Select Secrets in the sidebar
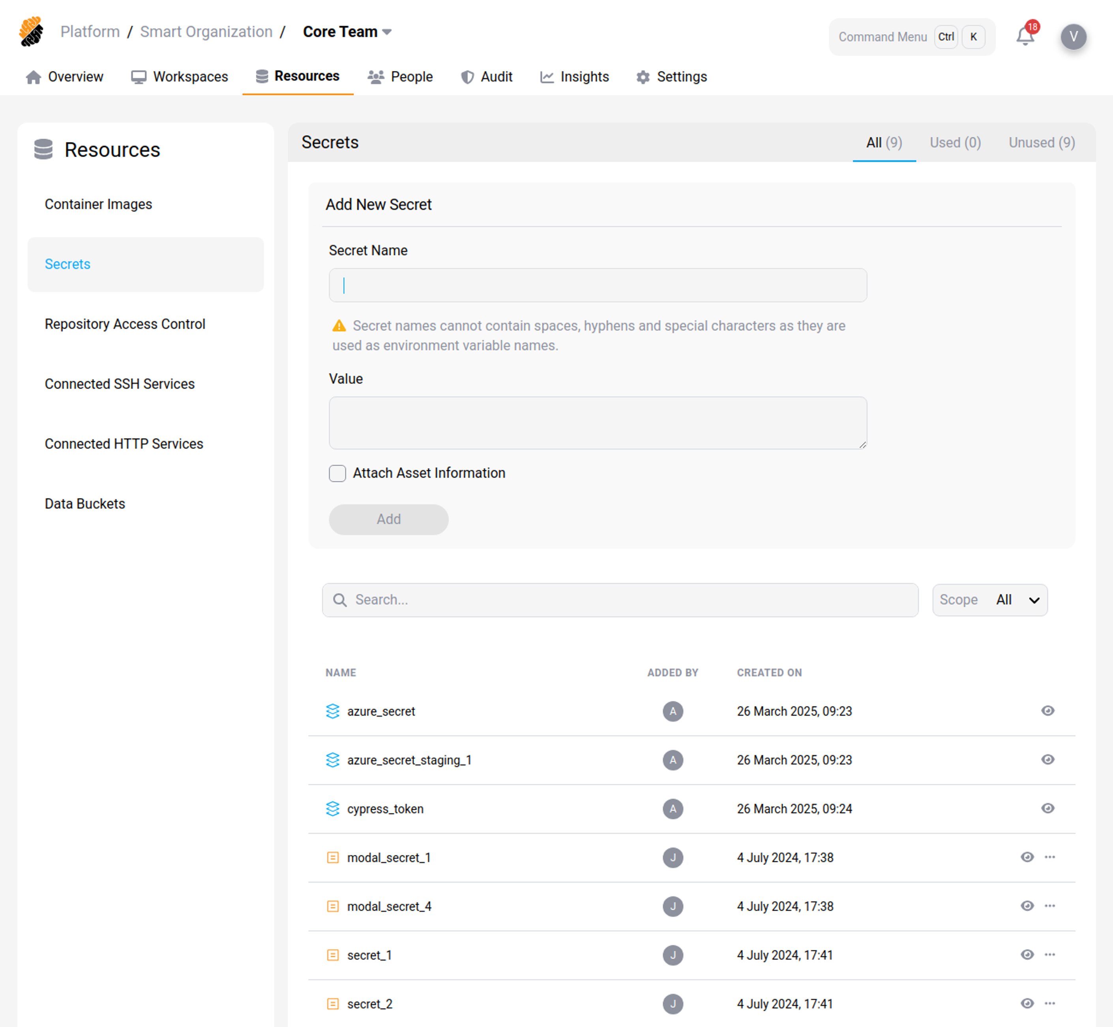The image size is (1113, 1027). (x=146, y=264)
